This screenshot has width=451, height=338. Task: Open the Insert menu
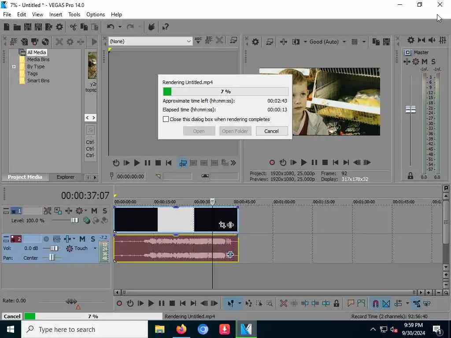55,15
